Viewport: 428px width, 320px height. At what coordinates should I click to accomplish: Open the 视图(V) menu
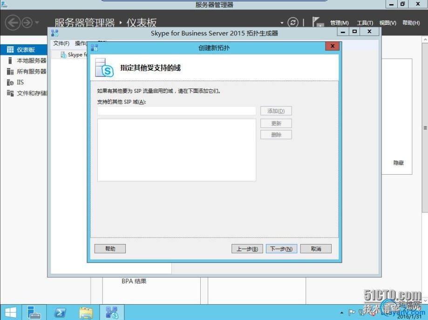tap(387, 23)
